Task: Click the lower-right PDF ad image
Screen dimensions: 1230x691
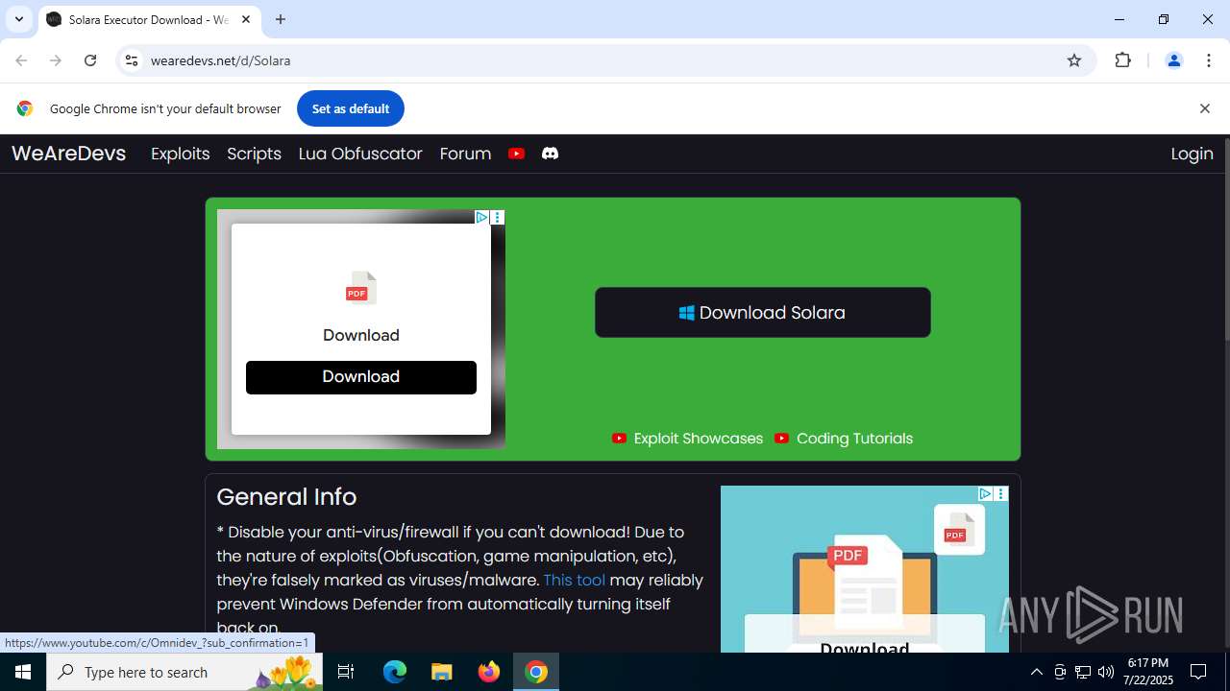Action: pyautogui.click(x=865, y=569)
